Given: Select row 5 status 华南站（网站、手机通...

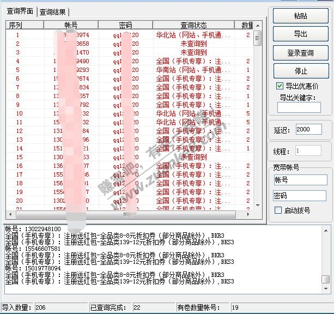Looking at the screenshot, I should click(193, 70).
